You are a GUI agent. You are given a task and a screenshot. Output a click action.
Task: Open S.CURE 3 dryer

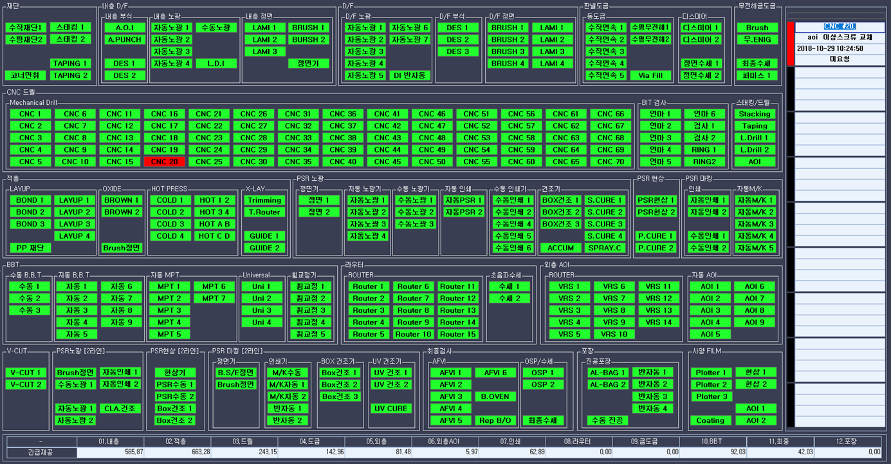(605, 224)
